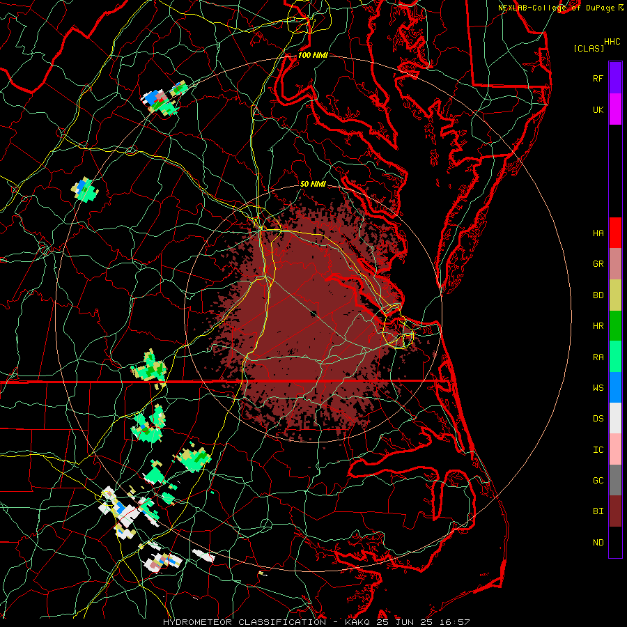
Task: Click the Hydrometeor Classification KAKQ caption
Action: pos(316,622)
